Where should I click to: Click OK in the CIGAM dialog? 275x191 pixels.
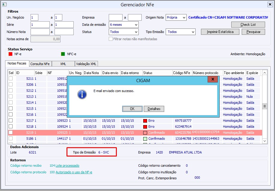(132, 109)
